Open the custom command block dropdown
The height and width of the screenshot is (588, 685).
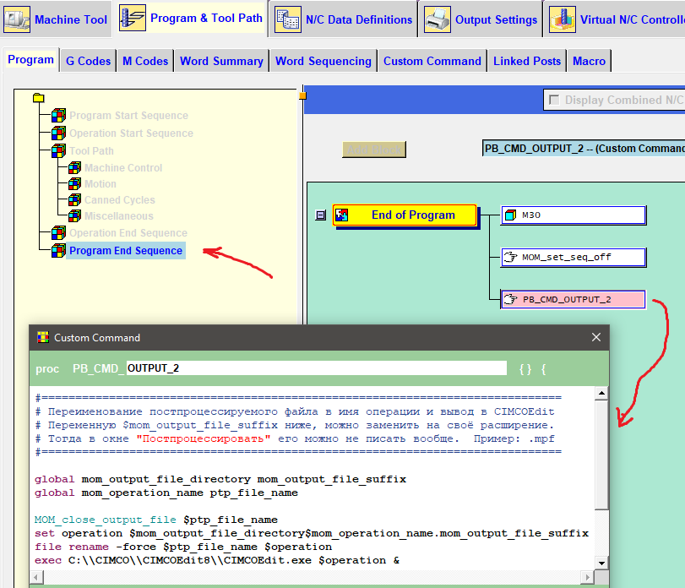(x=583, y=149)
